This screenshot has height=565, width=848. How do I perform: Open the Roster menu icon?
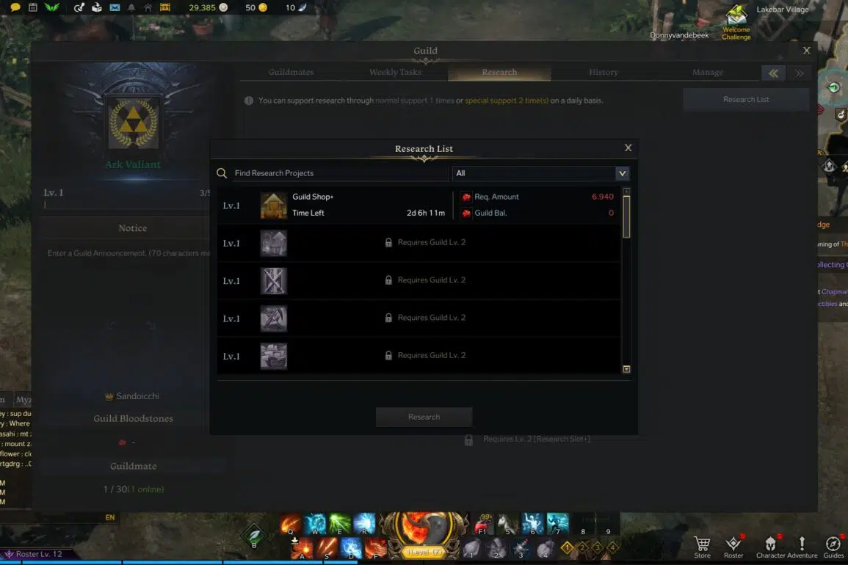[733, 544]
